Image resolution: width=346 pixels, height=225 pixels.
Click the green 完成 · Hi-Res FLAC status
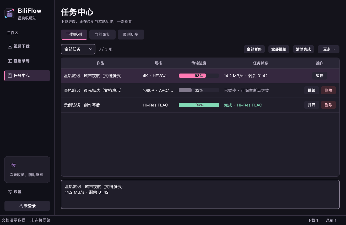(243, 105)
